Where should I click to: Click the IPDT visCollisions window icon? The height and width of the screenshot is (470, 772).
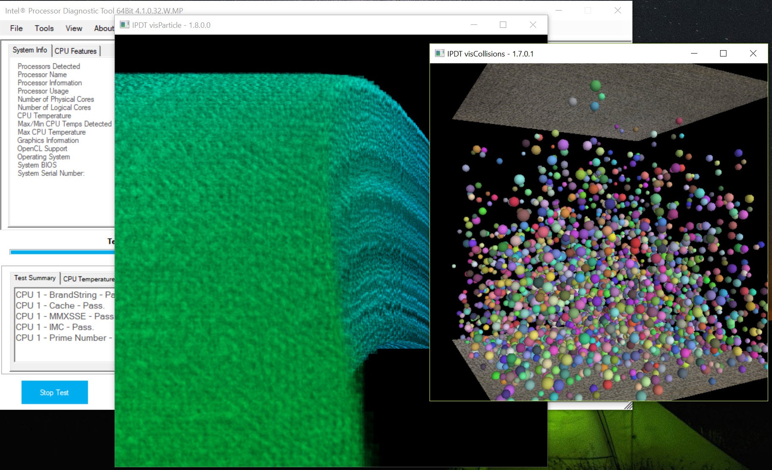(x=440, y=54)
